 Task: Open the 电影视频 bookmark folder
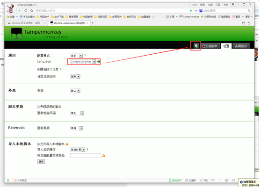(x=101, y=17)
